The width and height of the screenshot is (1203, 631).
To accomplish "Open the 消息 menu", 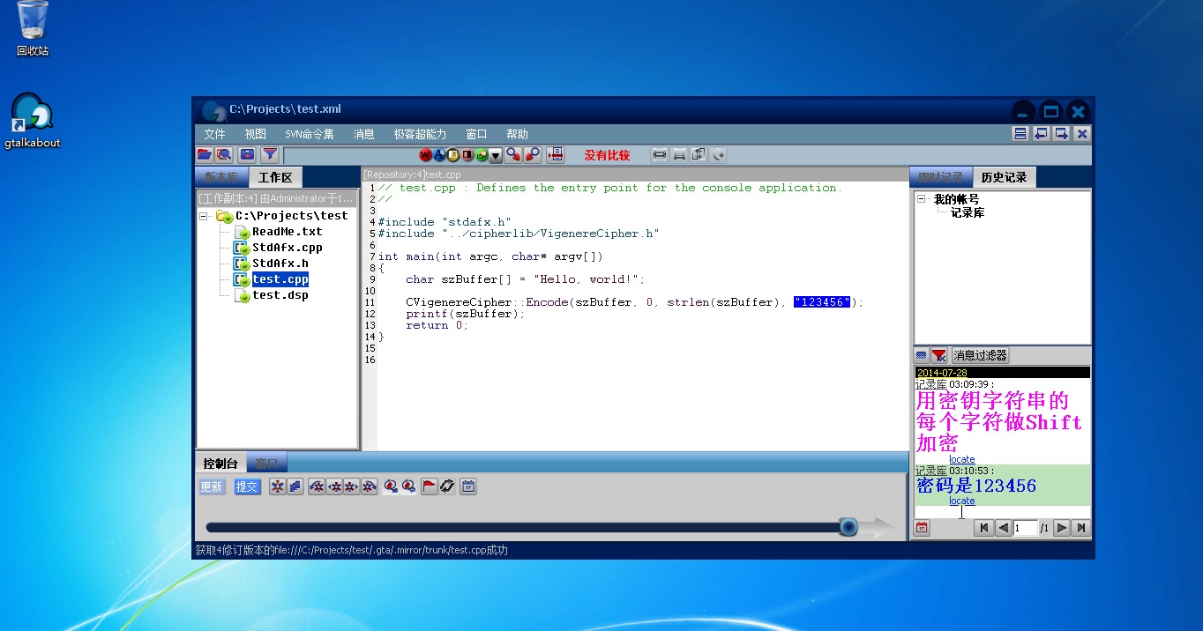I will tap(364, 134).
